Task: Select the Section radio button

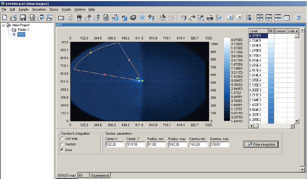Action: (62, 144)
